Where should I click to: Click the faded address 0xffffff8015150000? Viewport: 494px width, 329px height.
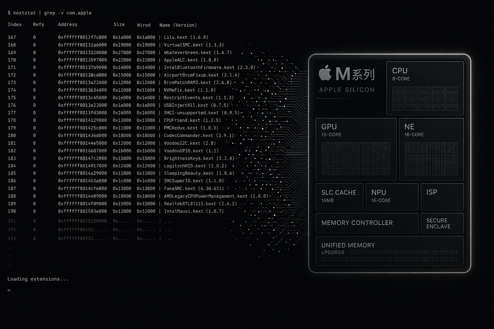coord(82,221)
